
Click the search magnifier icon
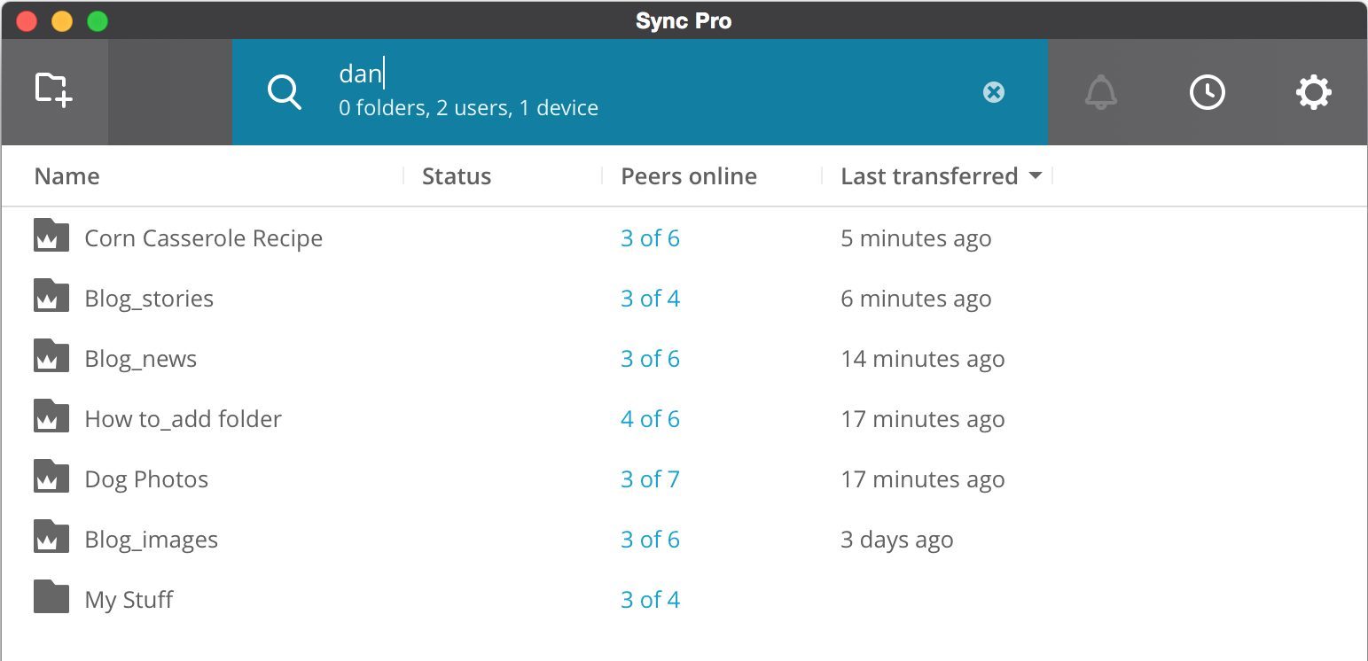285,92
